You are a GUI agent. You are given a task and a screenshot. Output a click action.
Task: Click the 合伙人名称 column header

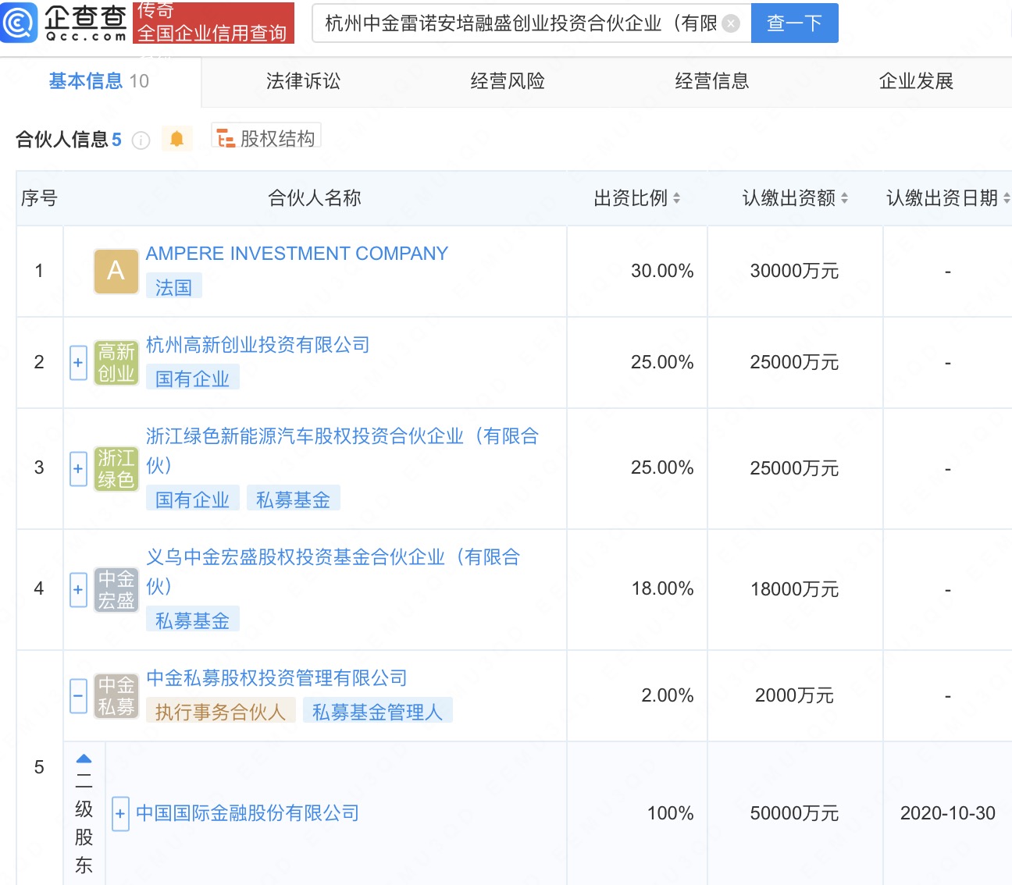tap(315, 198)
